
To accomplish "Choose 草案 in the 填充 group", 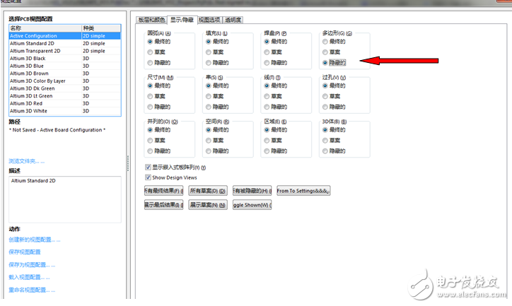I will [209, 52].
